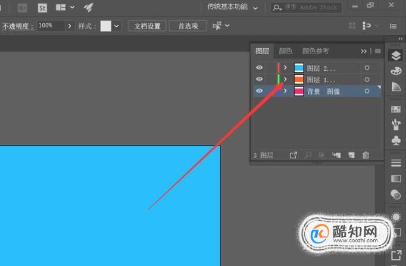
Task: Click the select similar objects icon
Action: [217, 26]
